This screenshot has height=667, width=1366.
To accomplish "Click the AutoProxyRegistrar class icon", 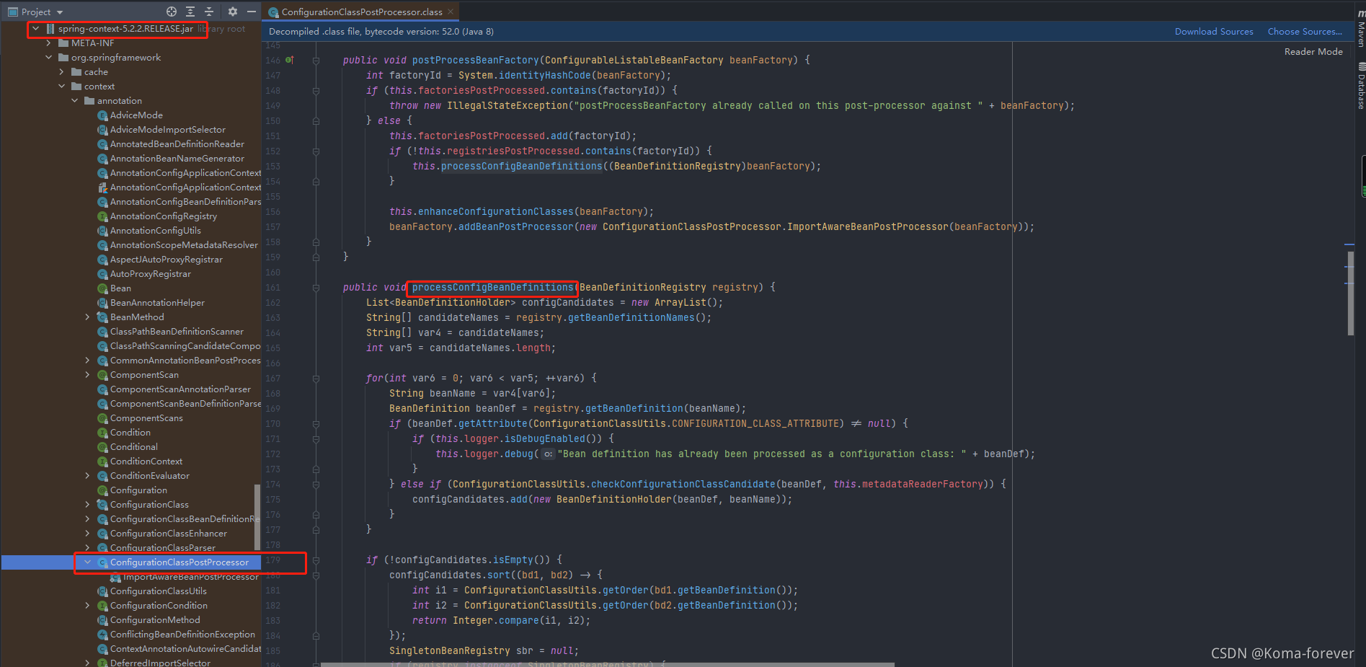I will click(x=103, y=274).
